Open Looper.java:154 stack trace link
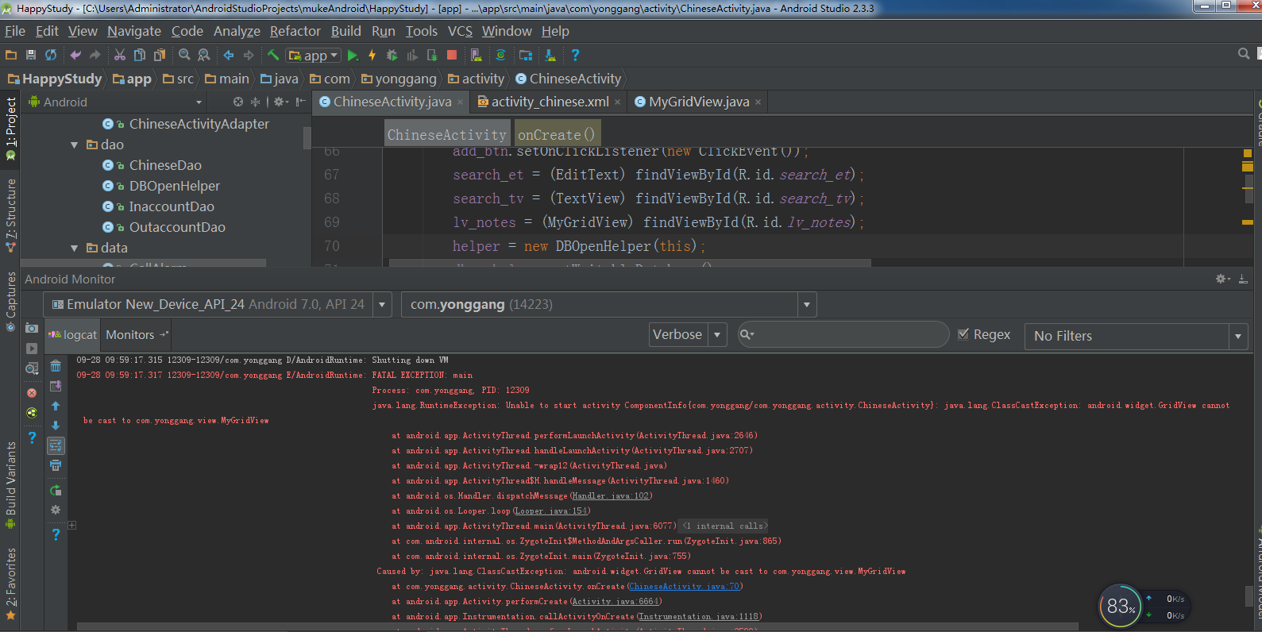The height and width of the screenshot is (632, 1262). pyautogui.click(x=551, y=511)
